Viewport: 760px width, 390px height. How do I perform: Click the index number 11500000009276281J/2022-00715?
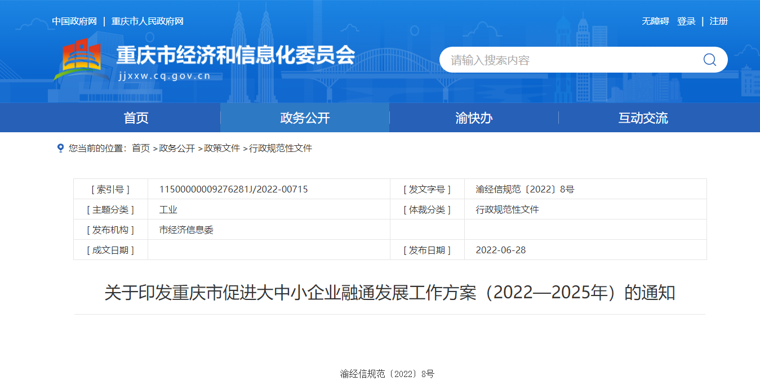pyautogui.click(x=234, y=189)
